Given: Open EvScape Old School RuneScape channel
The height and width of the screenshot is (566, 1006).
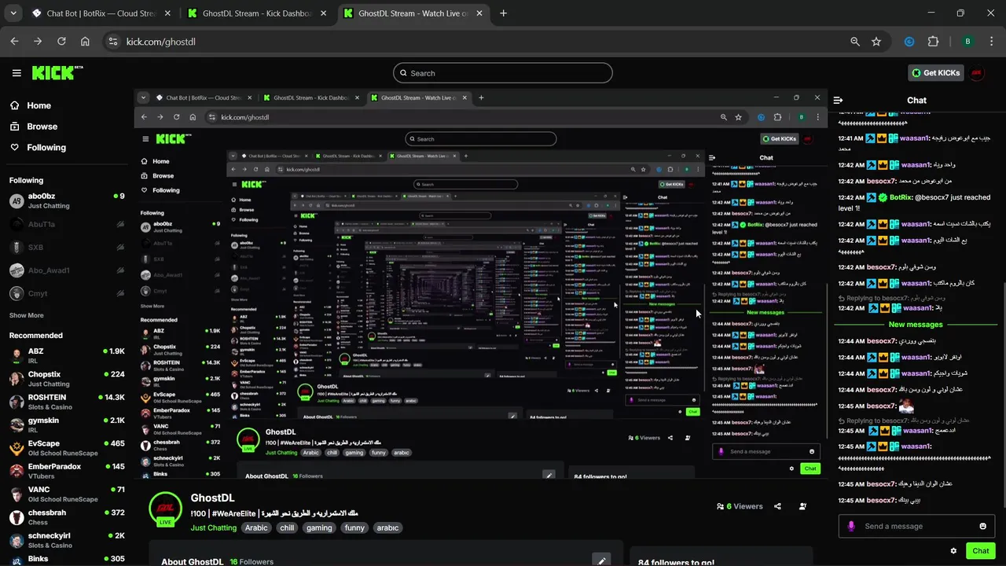Looking at the screenshot, I should pyautogui.click(x=67, y=448).
